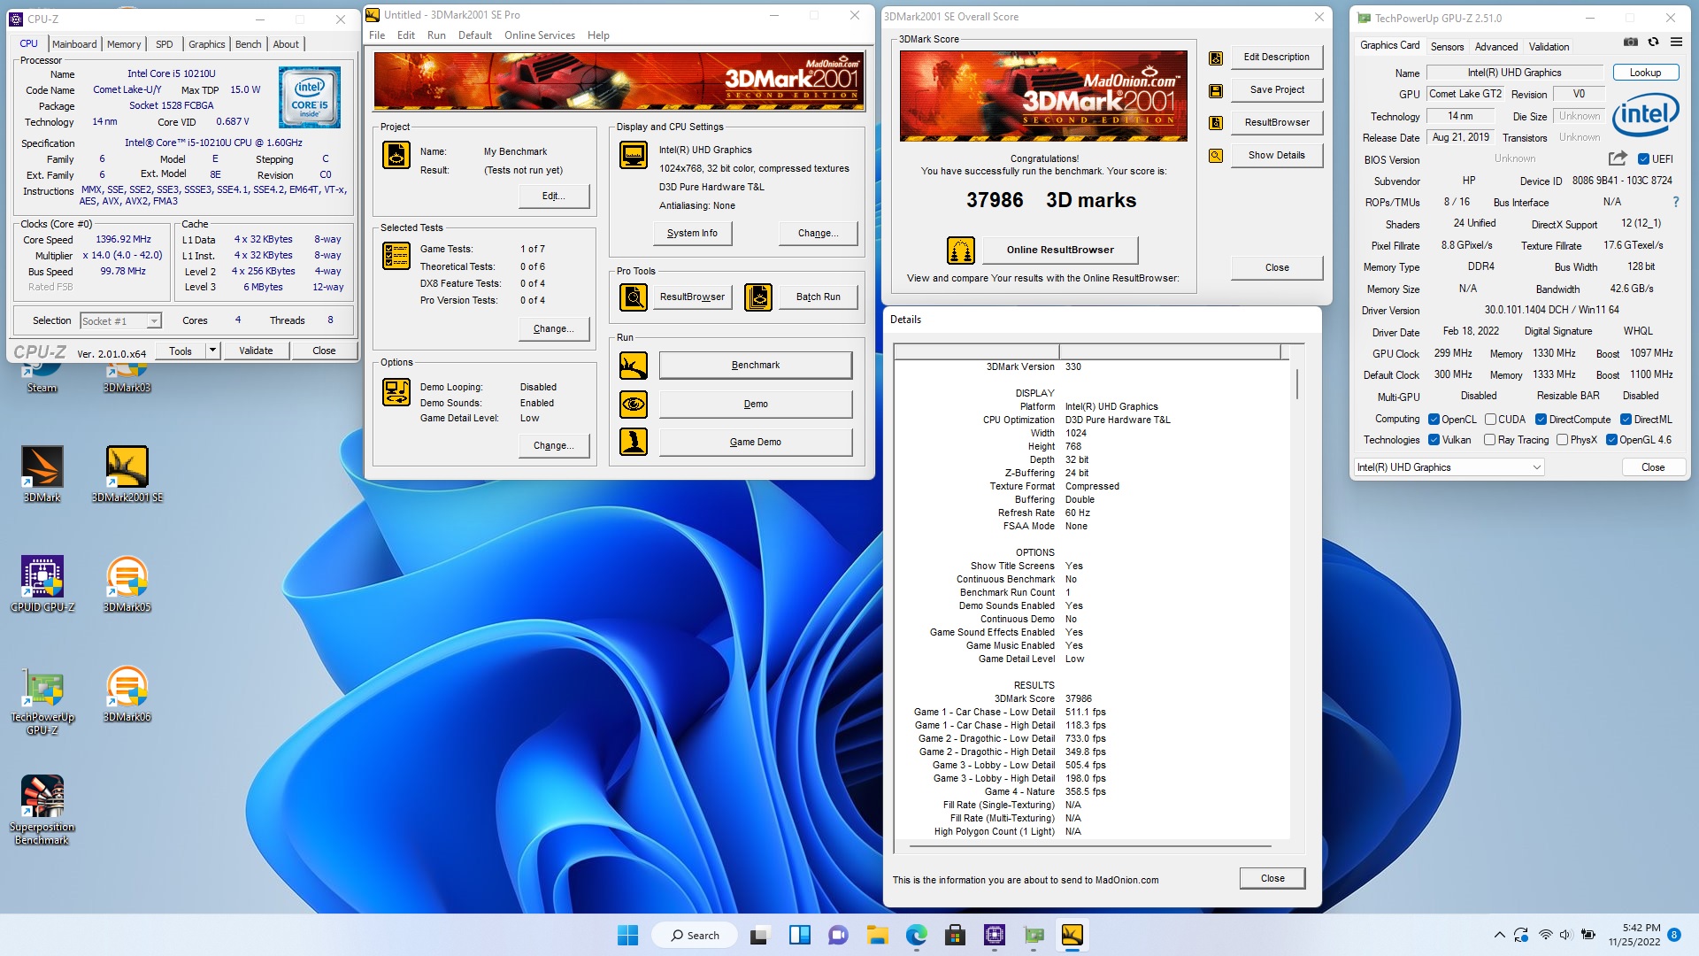The width and height of the screenshot is (1699, 956).
Task: Open the Intel(R) UHD Graphics GPU selector dropdown
Action: 1449,467
